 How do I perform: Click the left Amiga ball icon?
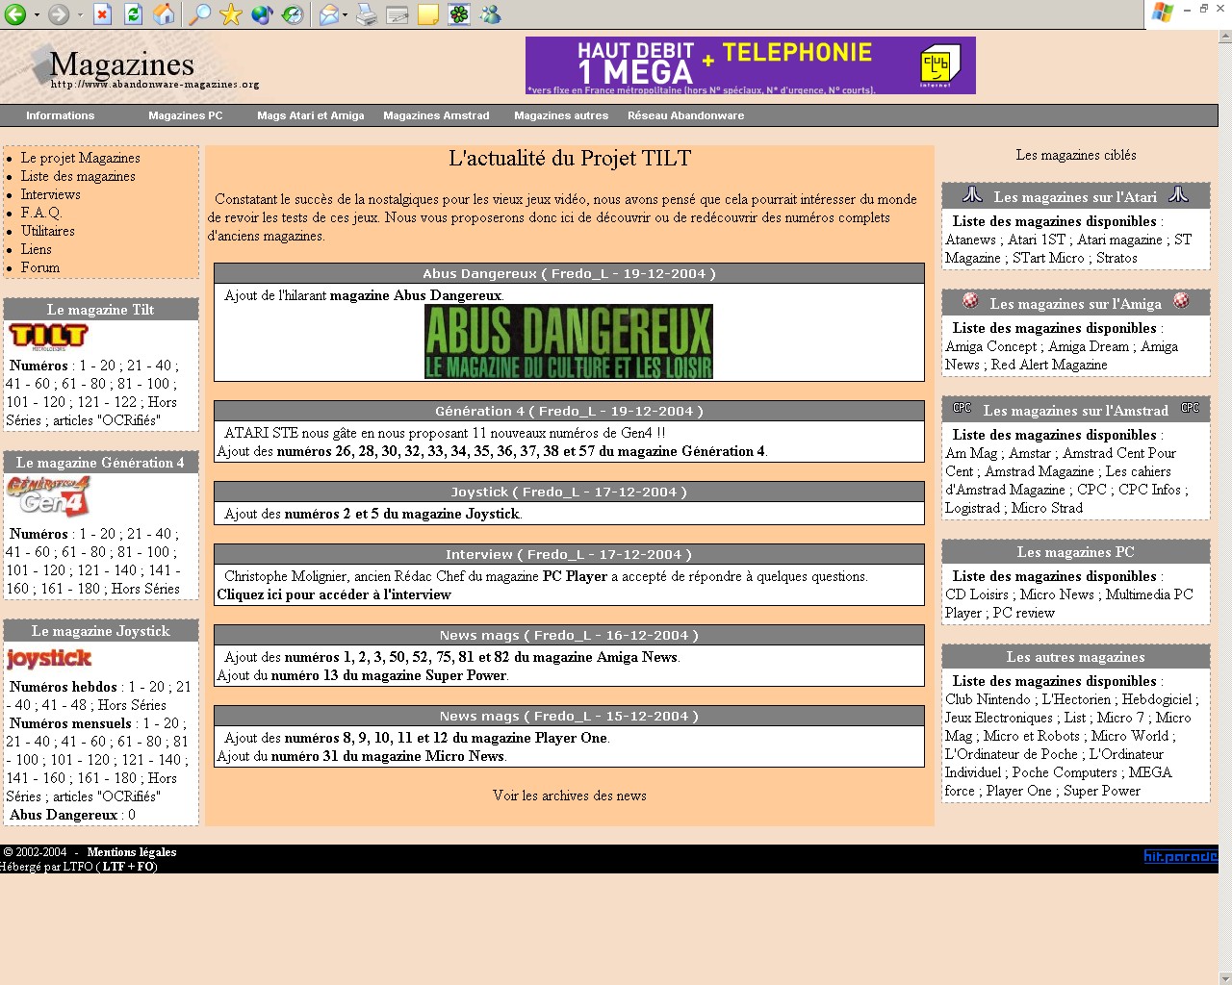coord(970,301)
